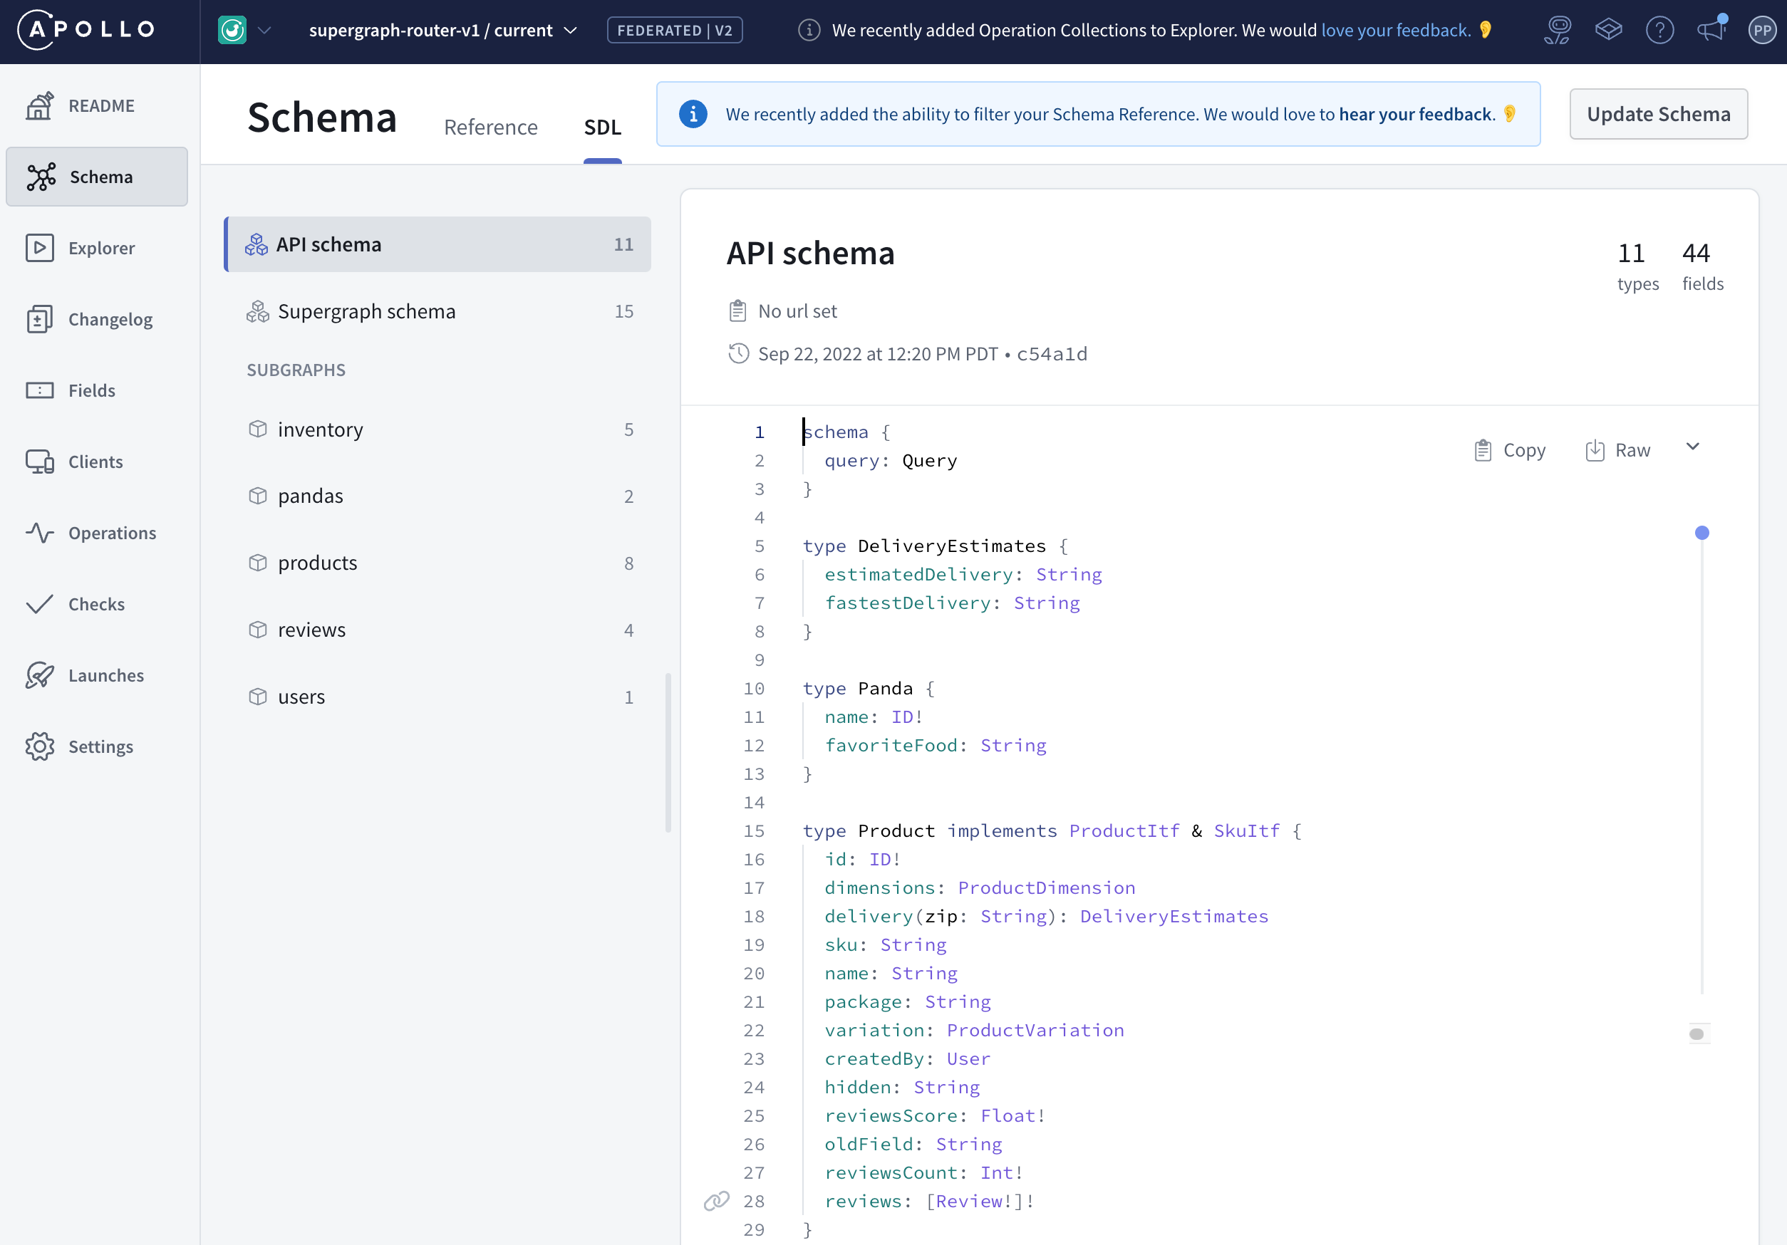This screenshot has width=1787, height=1245.
Task: Select the products subgraph
Action: 318,563
